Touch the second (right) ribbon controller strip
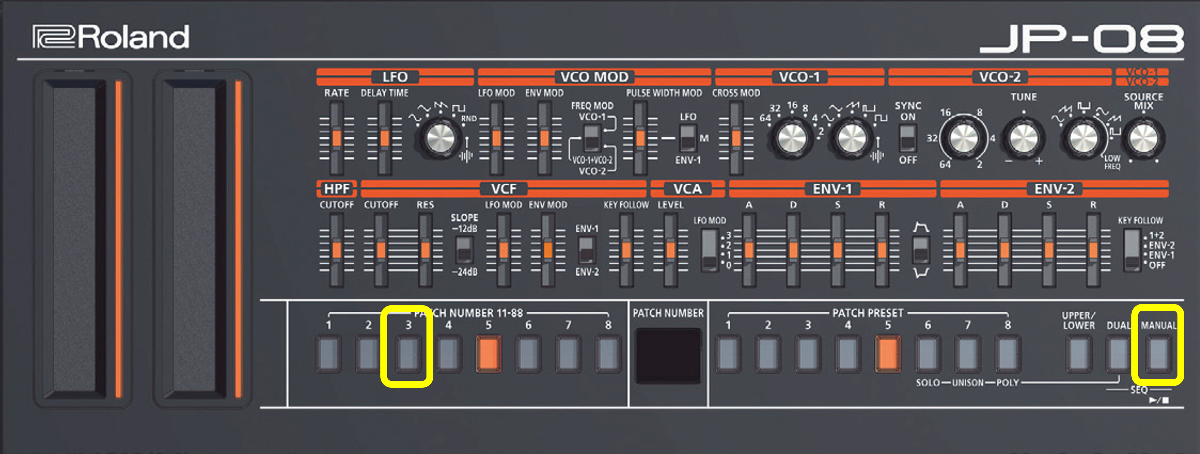This screenshot has height=454, width=1200. point(194,239)
